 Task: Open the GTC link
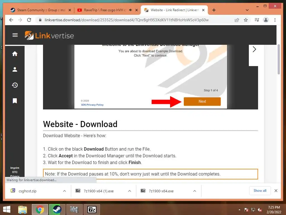point(15,172)
